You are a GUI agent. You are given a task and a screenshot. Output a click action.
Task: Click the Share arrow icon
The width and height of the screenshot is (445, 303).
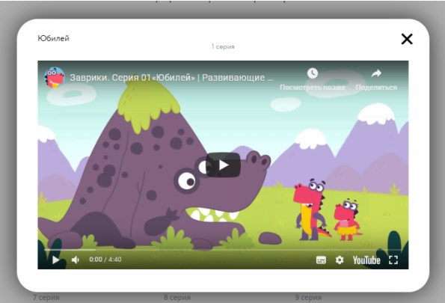[376, 73]
